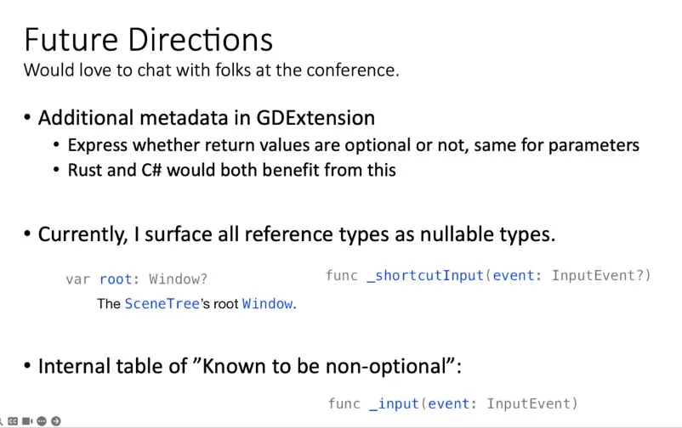This screenshot has height=428, width=682.
Task: Click the "Future Directions" slide title
Action: pos(148,40)
